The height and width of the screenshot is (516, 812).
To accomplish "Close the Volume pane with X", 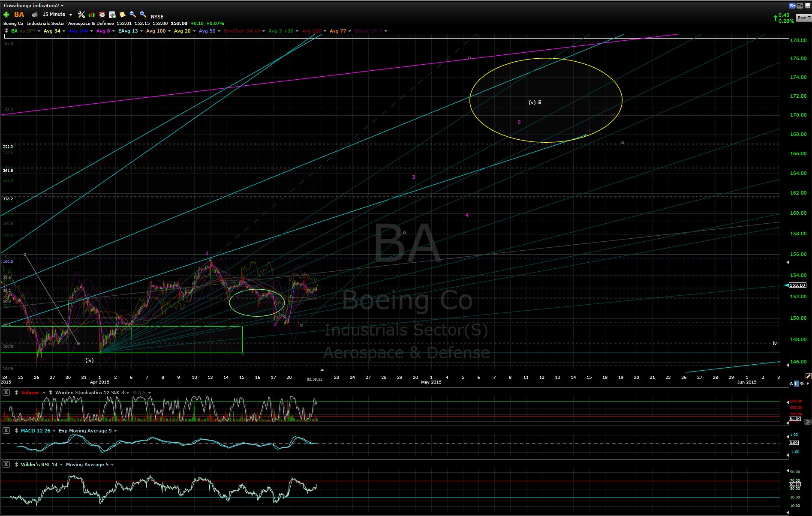I will tap(6, 393).
